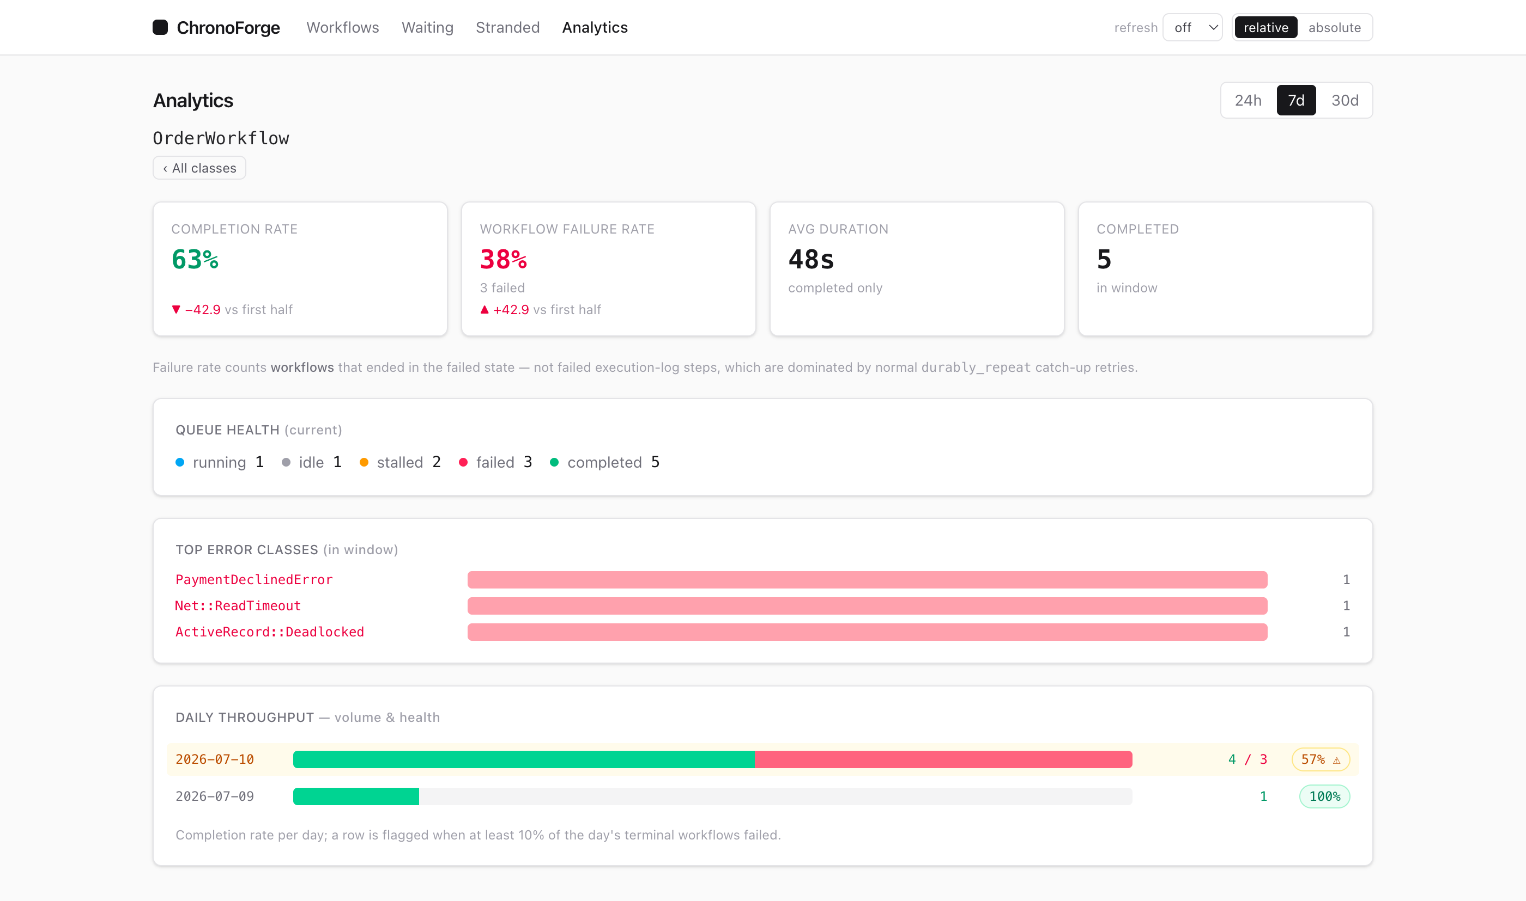Open the PaymentDeclinedError error class
Image resolution: width=1526 pixels, height=901 pixels.
254,579
